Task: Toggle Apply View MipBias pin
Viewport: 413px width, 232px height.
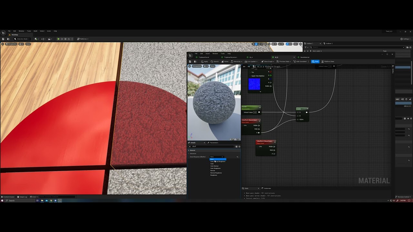Action: click(x=250, y=76)
